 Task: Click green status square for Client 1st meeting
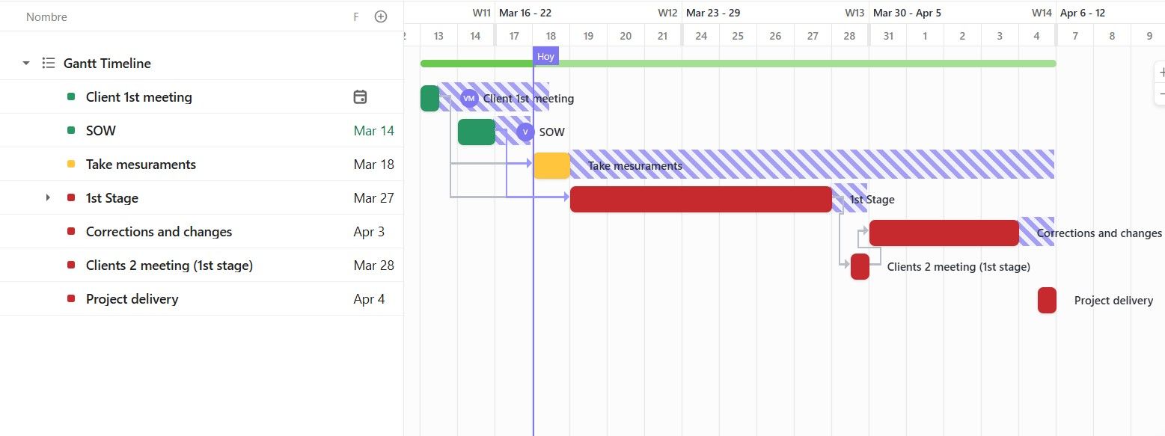click(x=71, y=97)
